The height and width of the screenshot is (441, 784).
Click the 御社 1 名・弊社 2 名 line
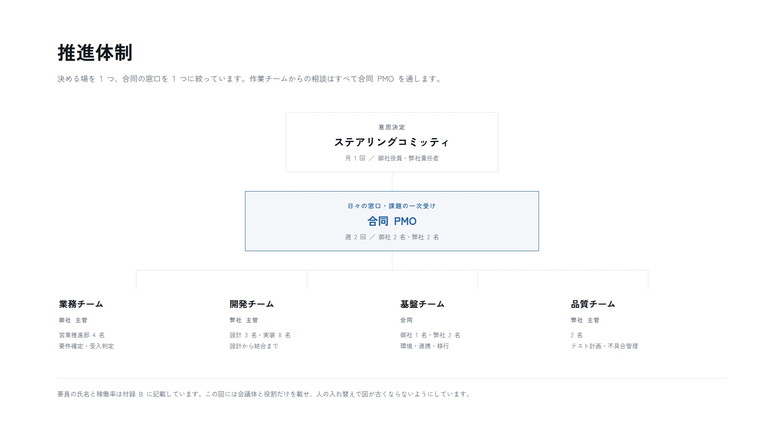[430, 335]
